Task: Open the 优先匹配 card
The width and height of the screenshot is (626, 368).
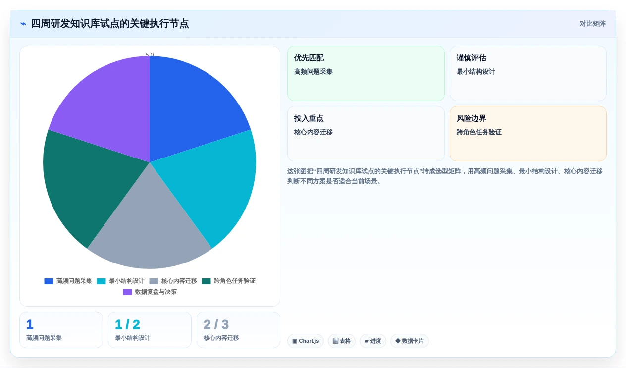Action: 366,73
